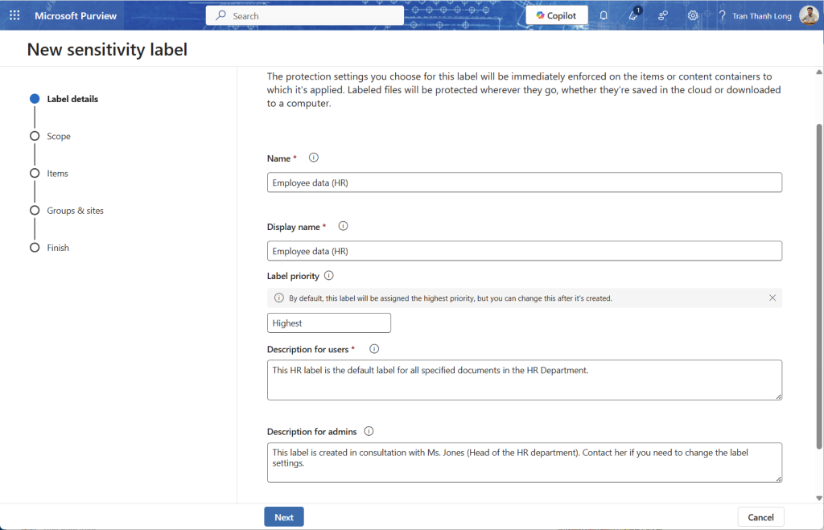Click the info icon beside Name
Image resolution: width=824 pixels, height=530 pixels.
coord(314,158)
